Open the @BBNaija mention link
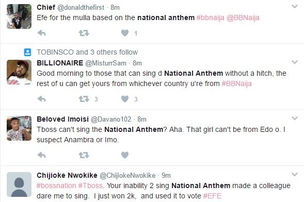 [243, 18]
